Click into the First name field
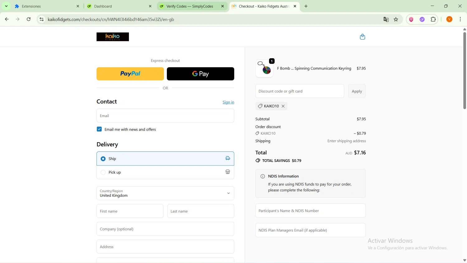The height and width of the screenshot is (263, 467). click(x=130, y=211)
